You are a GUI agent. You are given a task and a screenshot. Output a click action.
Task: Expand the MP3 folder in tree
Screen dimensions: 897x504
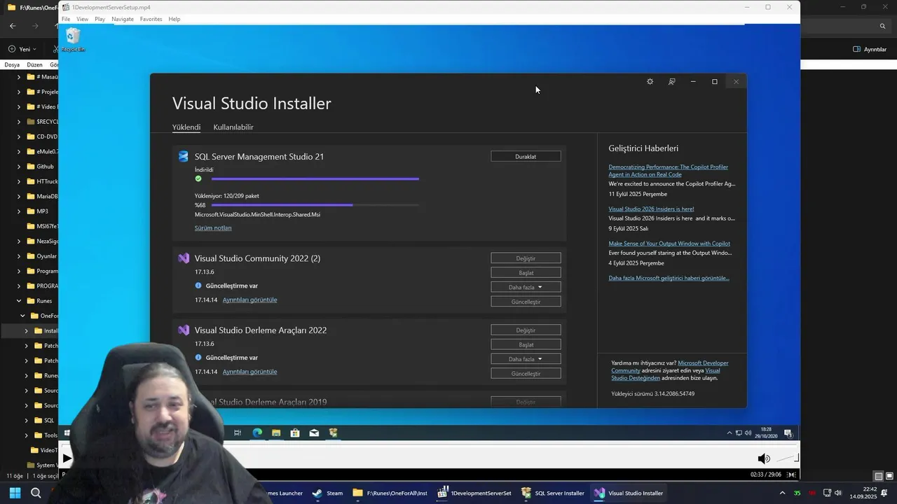point(19,211)
